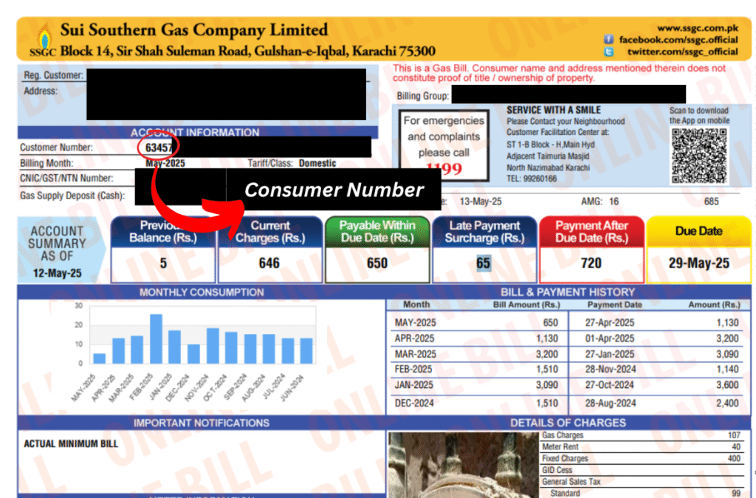Click the 'Gas Charges' row
Image resolution: width=756 pixels, height=498 pixels.
coord(642,435)
